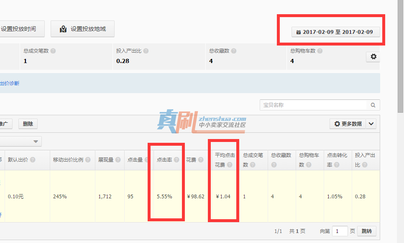The image size is (404, 243).
Task: Select the 0.10元 default bid cell
Action: click(16, 197)
